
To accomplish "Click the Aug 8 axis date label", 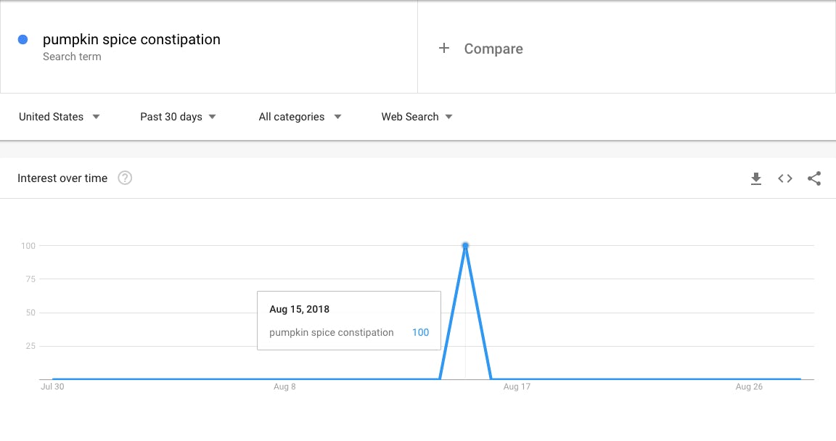I will pyautogui.click(x=284, y=387).
